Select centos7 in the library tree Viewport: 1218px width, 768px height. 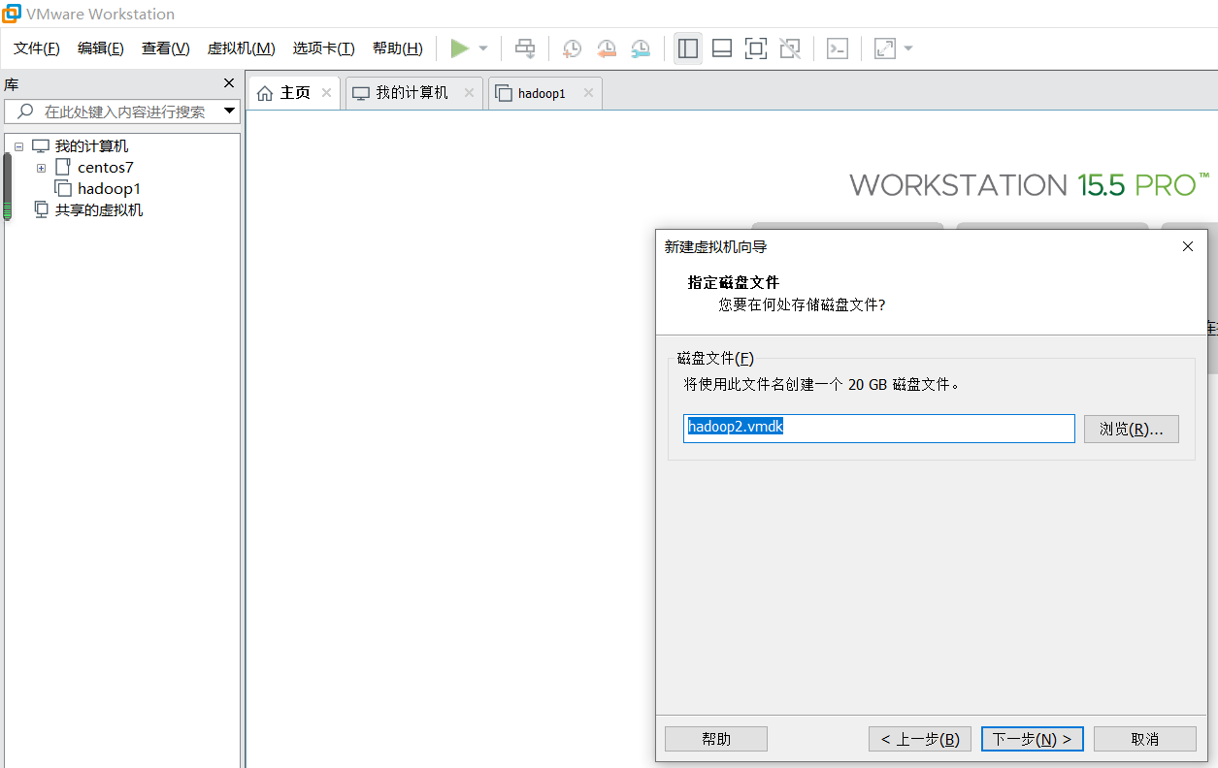click(x=106, y=168)
